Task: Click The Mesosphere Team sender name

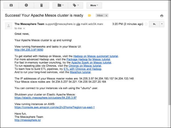Action: point(29,24)
